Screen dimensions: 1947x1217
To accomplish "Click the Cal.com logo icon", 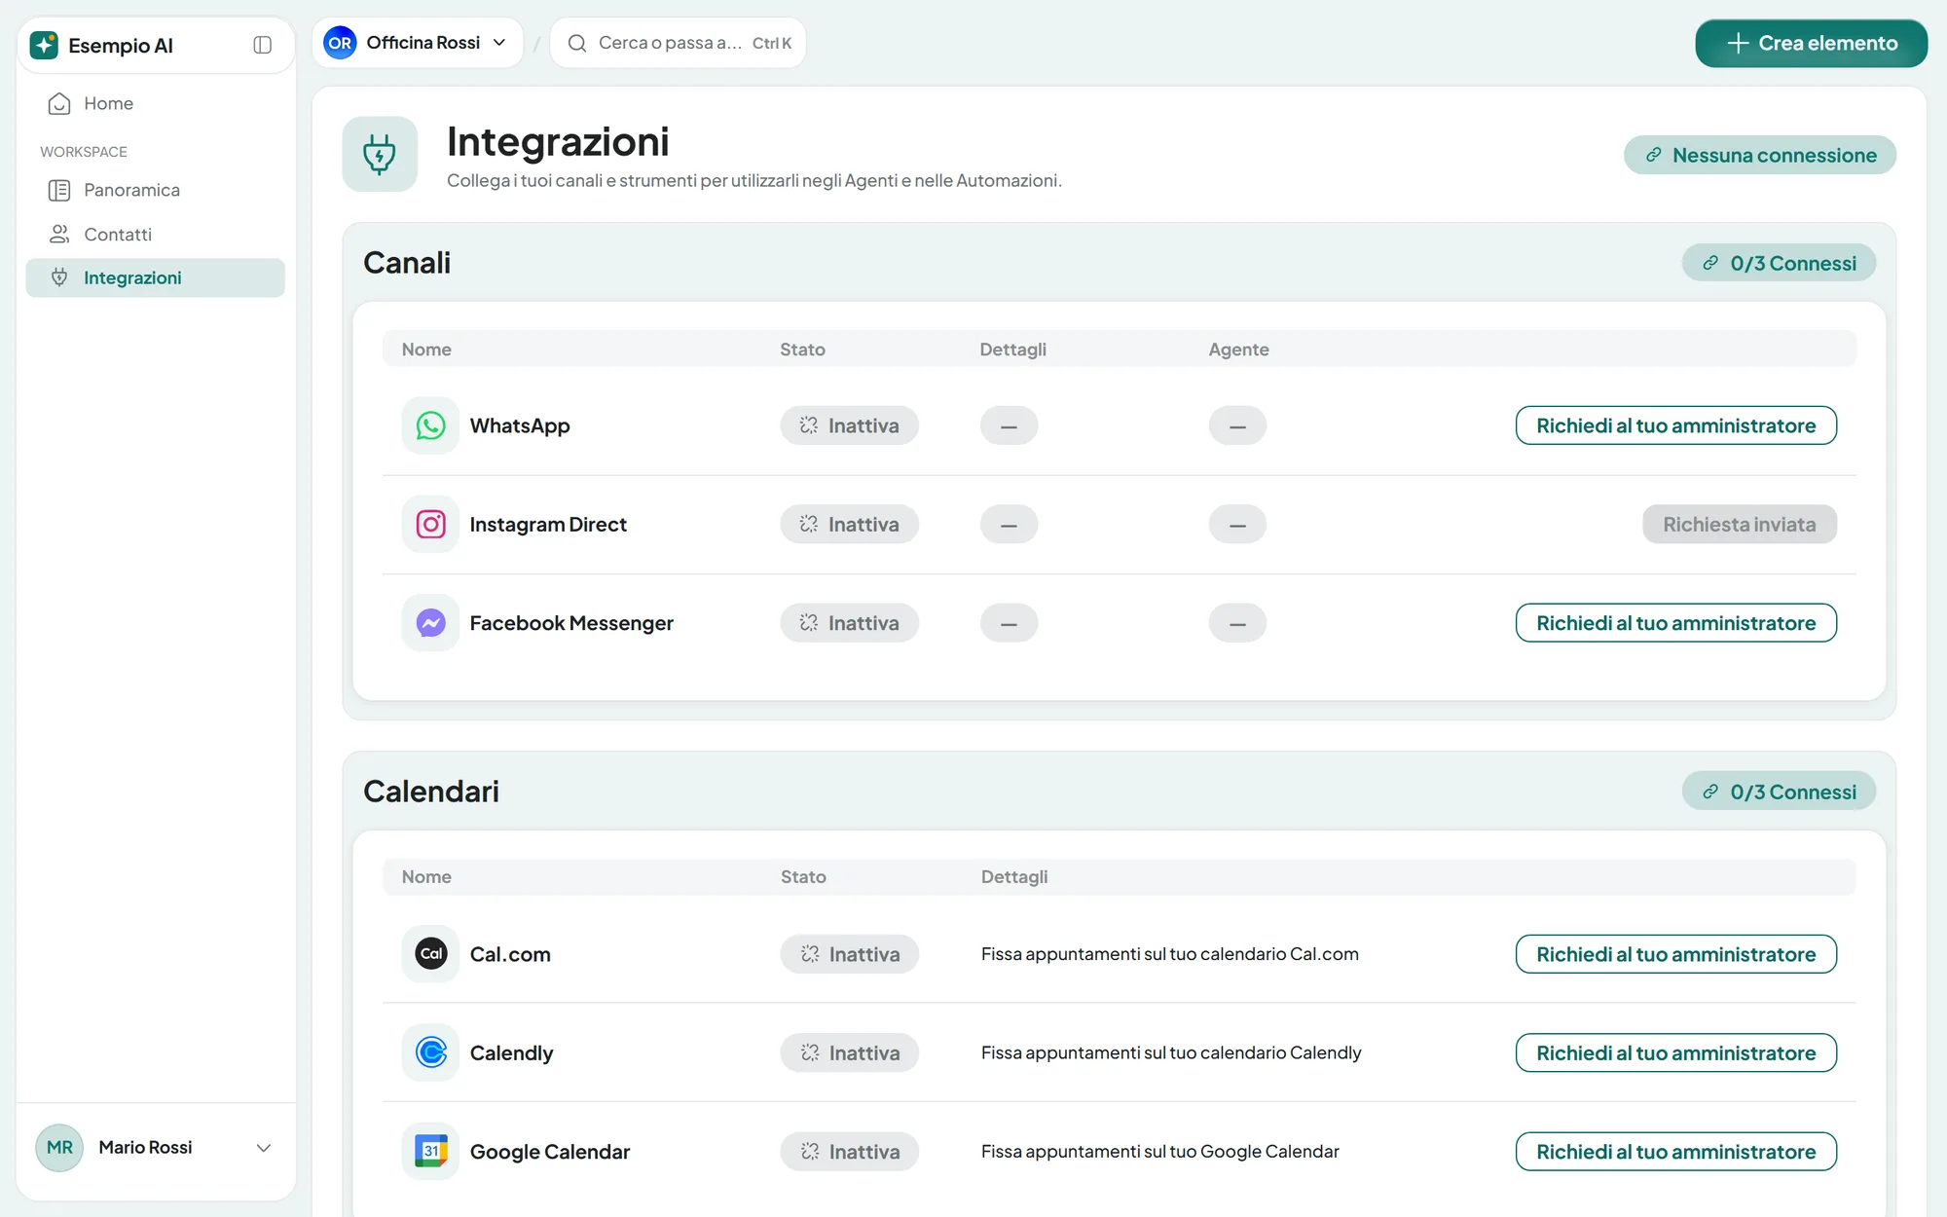I will click(x=430, y=954).
